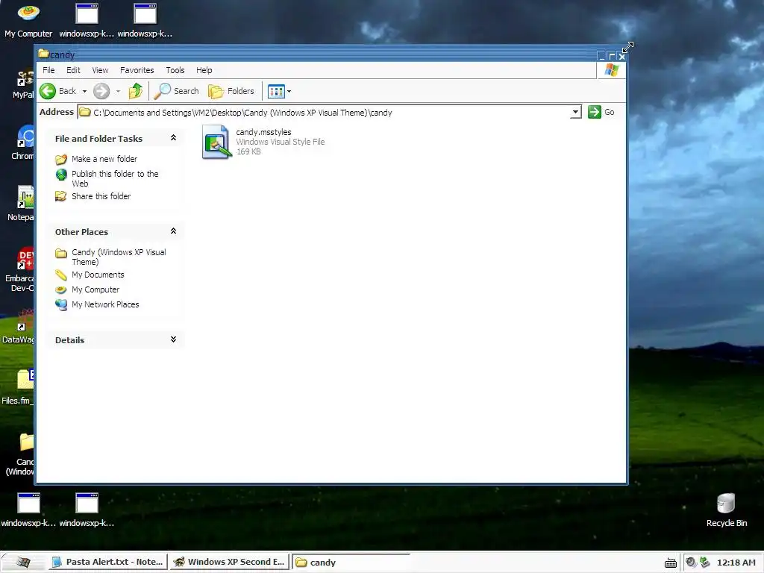Click Share this folder link
764x573 pixels.
[x=101, y=196]
